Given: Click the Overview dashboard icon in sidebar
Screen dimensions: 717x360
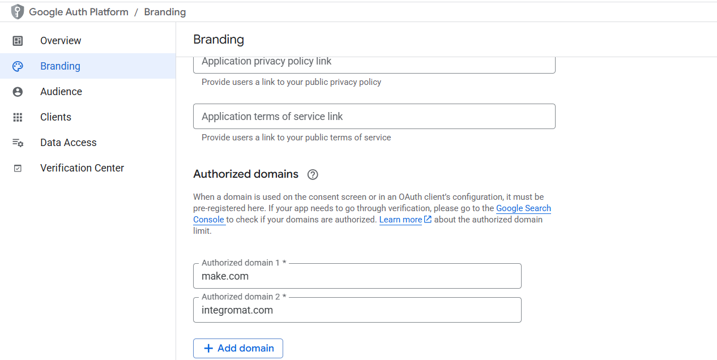Looking at the screenshot, I should [x=18, y=41].
